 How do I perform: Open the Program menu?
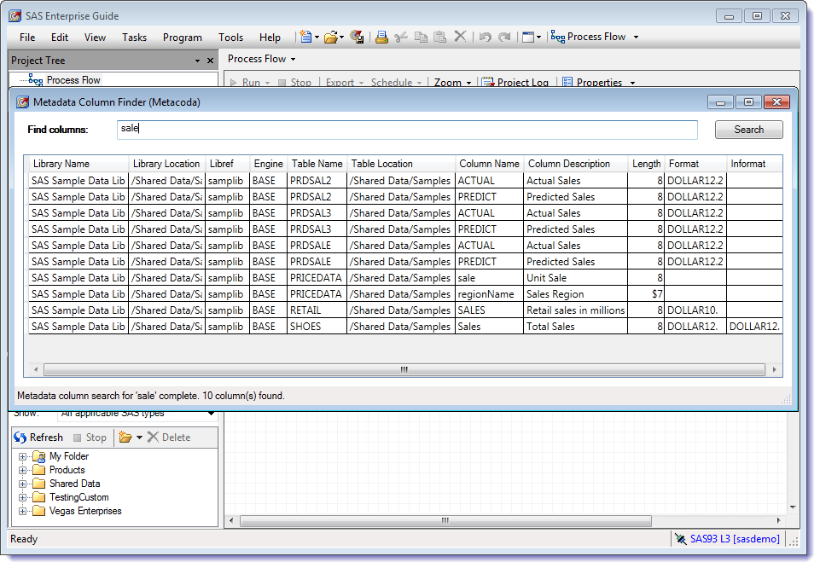tap(183, 38)
